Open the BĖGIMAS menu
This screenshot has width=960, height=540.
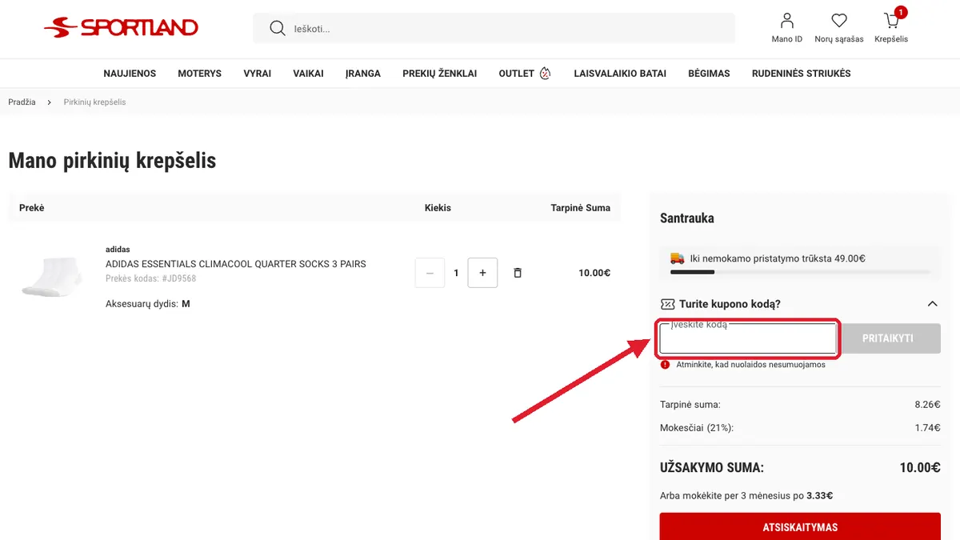click(709, 74)
